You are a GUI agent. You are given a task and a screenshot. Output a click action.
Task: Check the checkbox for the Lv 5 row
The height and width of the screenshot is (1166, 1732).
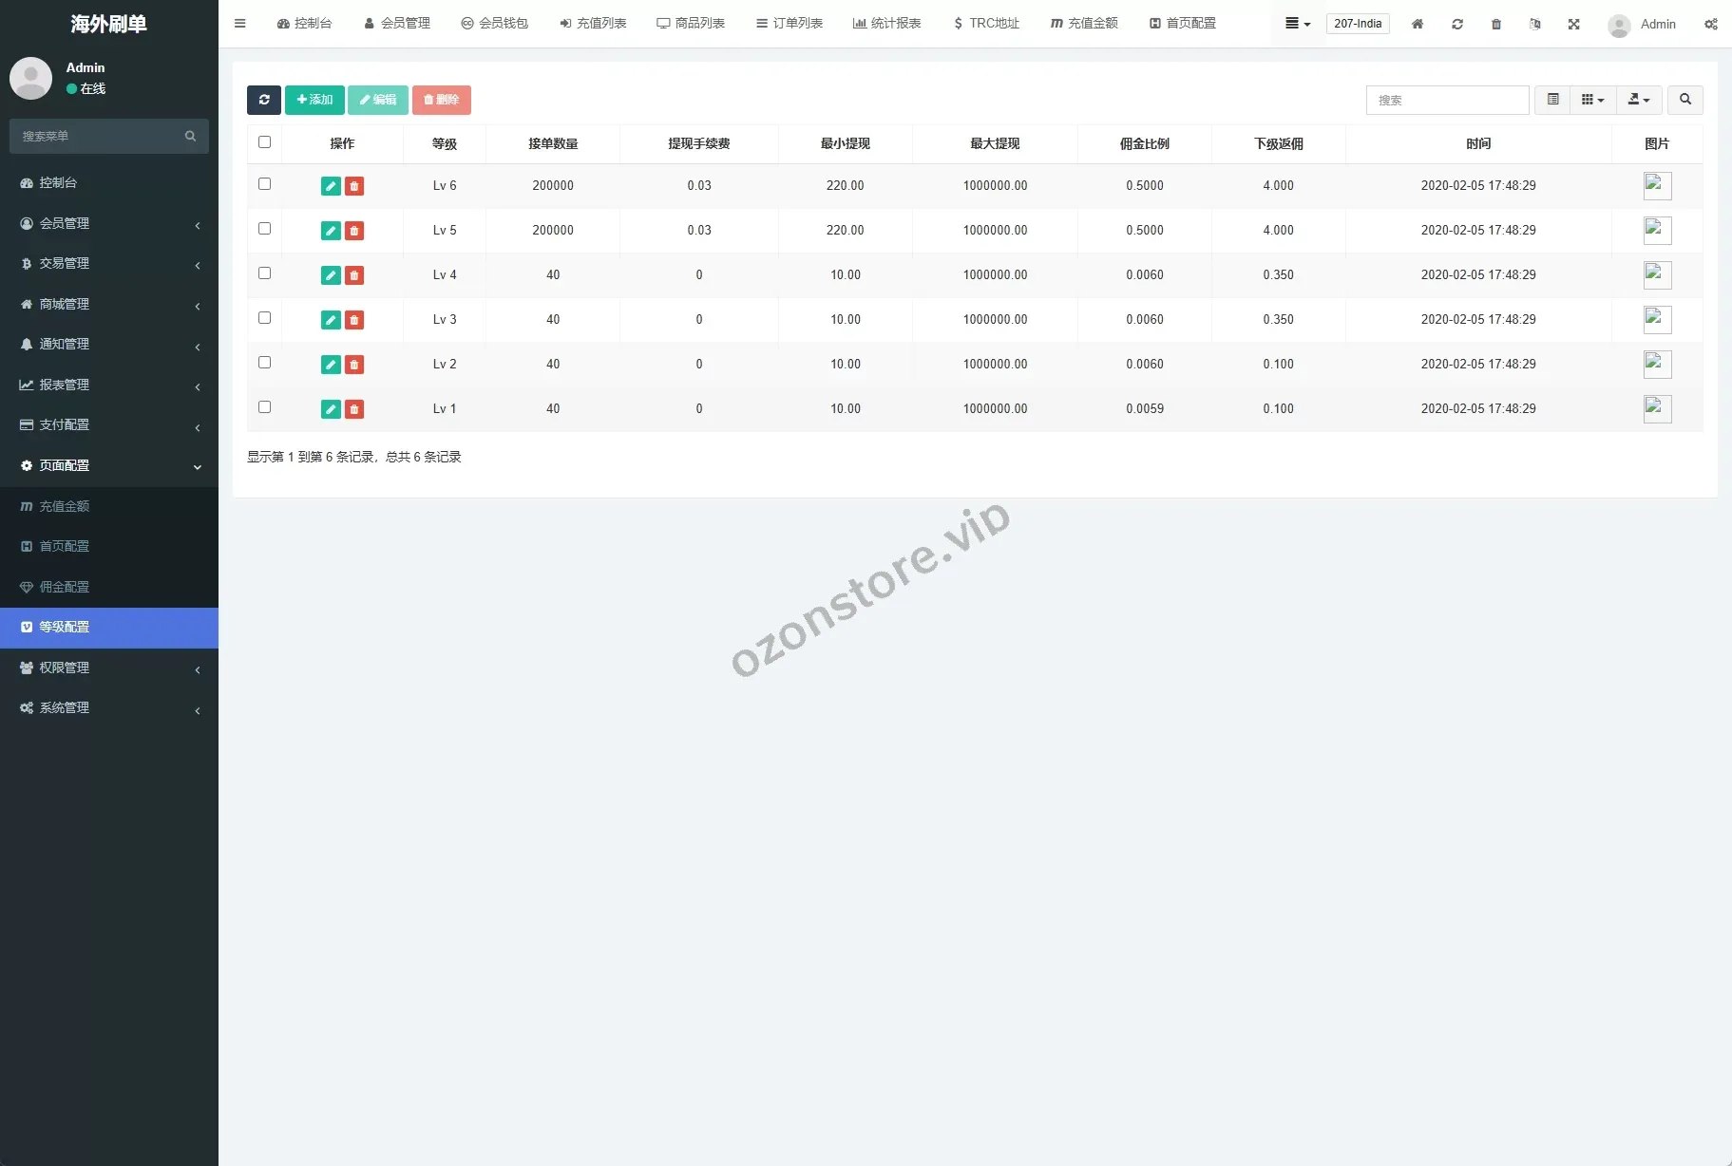pyautogui.click(x=265, y=229)
